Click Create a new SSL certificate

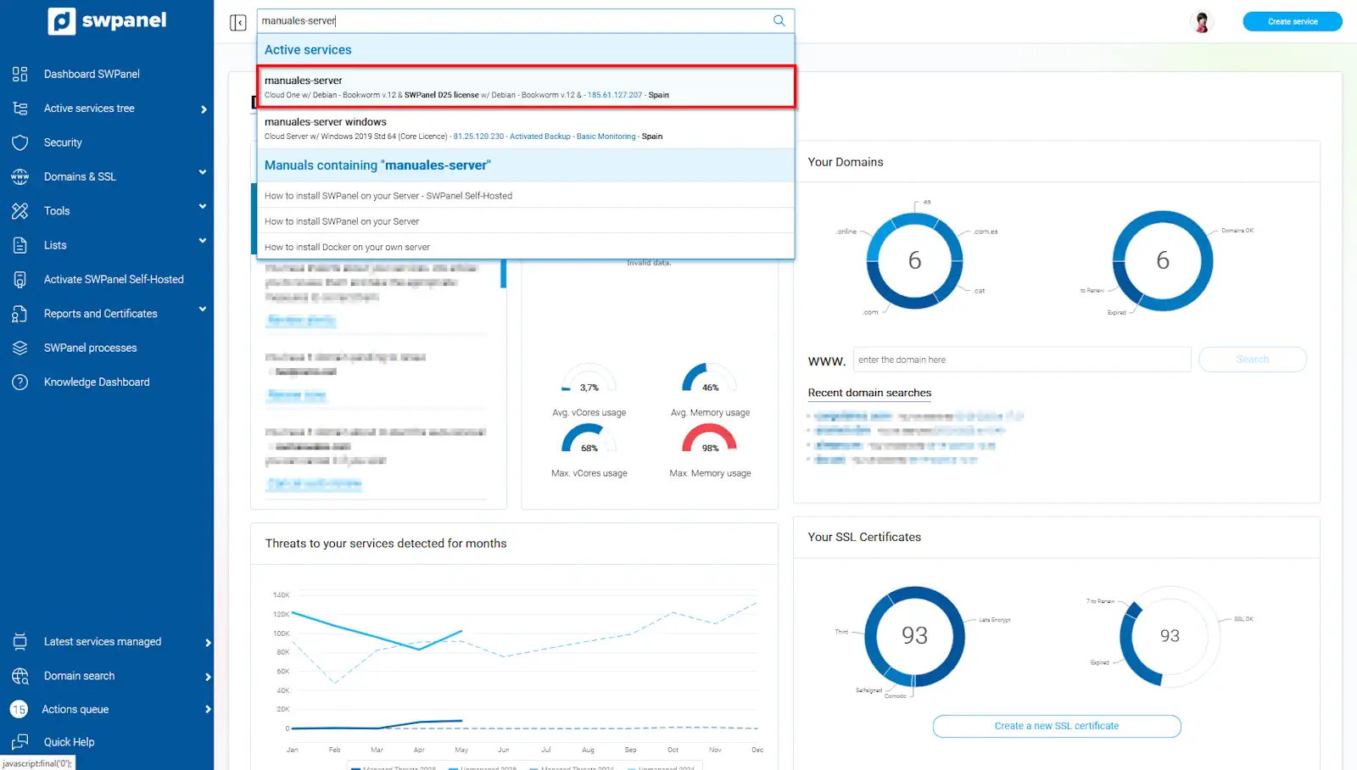(x=1057, y=726)
